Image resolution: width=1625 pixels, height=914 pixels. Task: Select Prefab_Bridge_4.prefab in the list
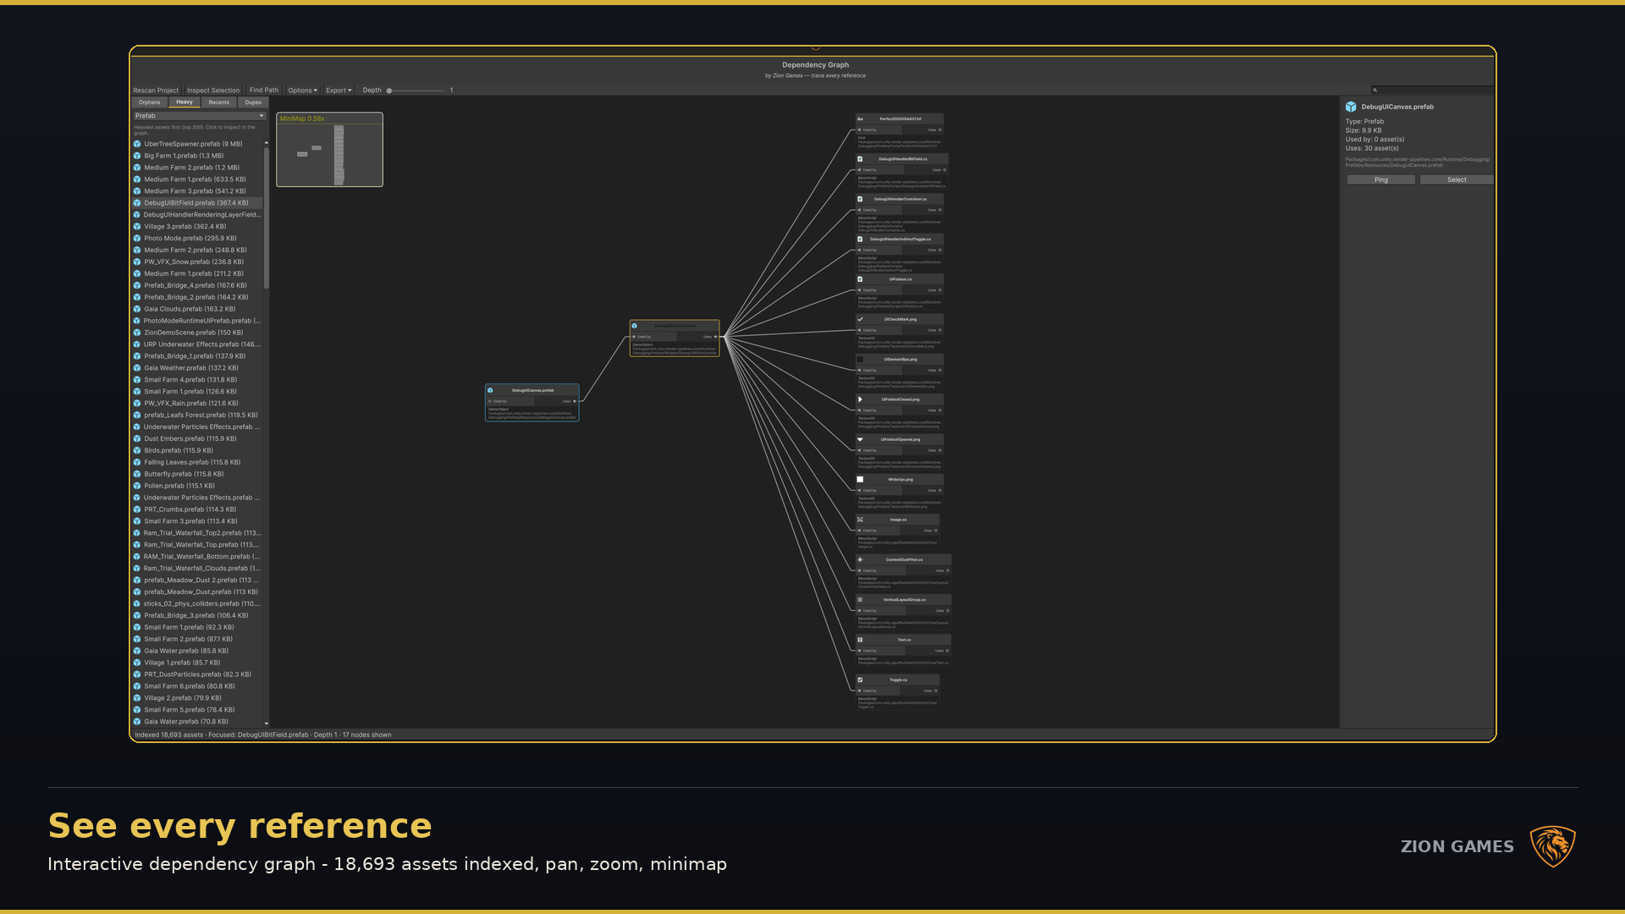197,285
